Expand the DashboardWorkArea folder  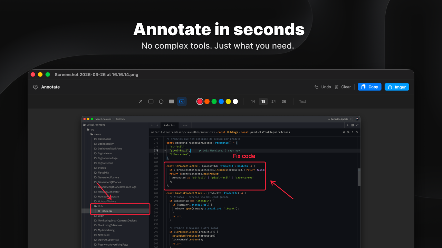pyautogui.click(x=108, y=148)
